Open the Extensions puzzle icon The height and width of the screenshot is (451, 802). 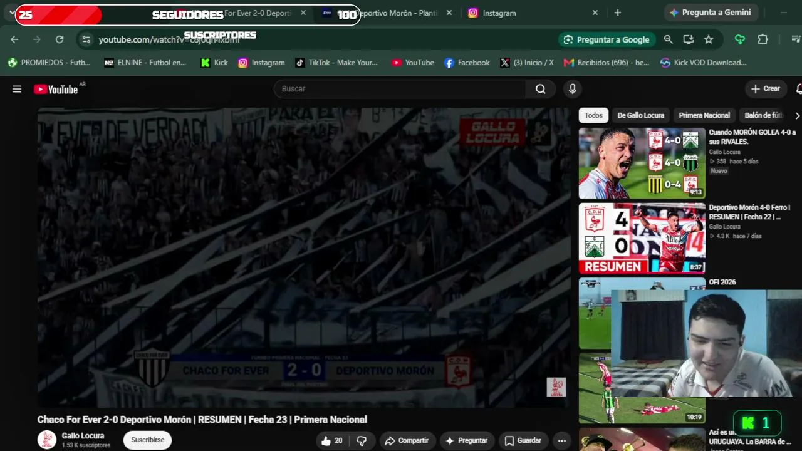click(763, 39)
